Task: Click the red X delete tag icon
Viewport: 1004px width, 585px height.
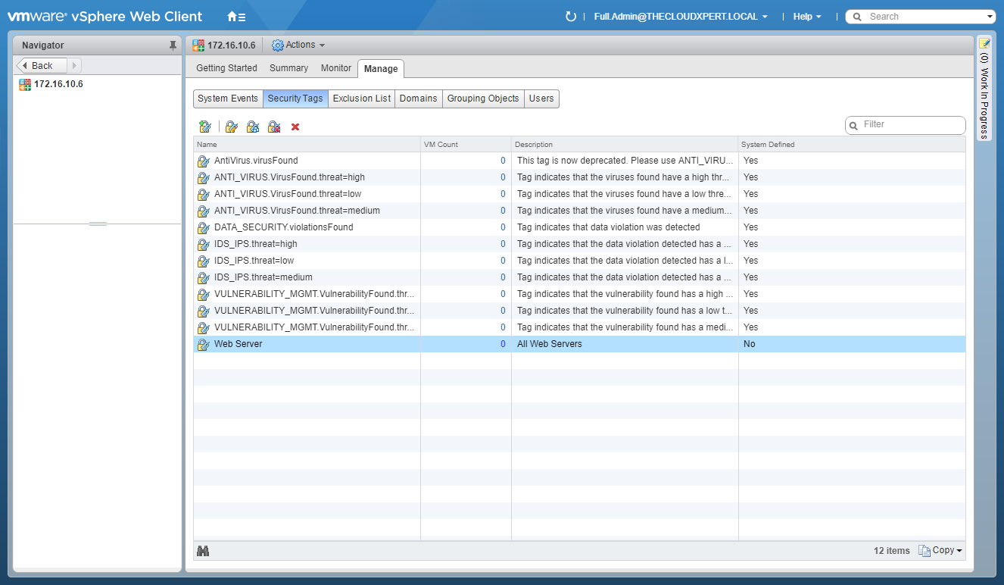Action: (295, 127)
